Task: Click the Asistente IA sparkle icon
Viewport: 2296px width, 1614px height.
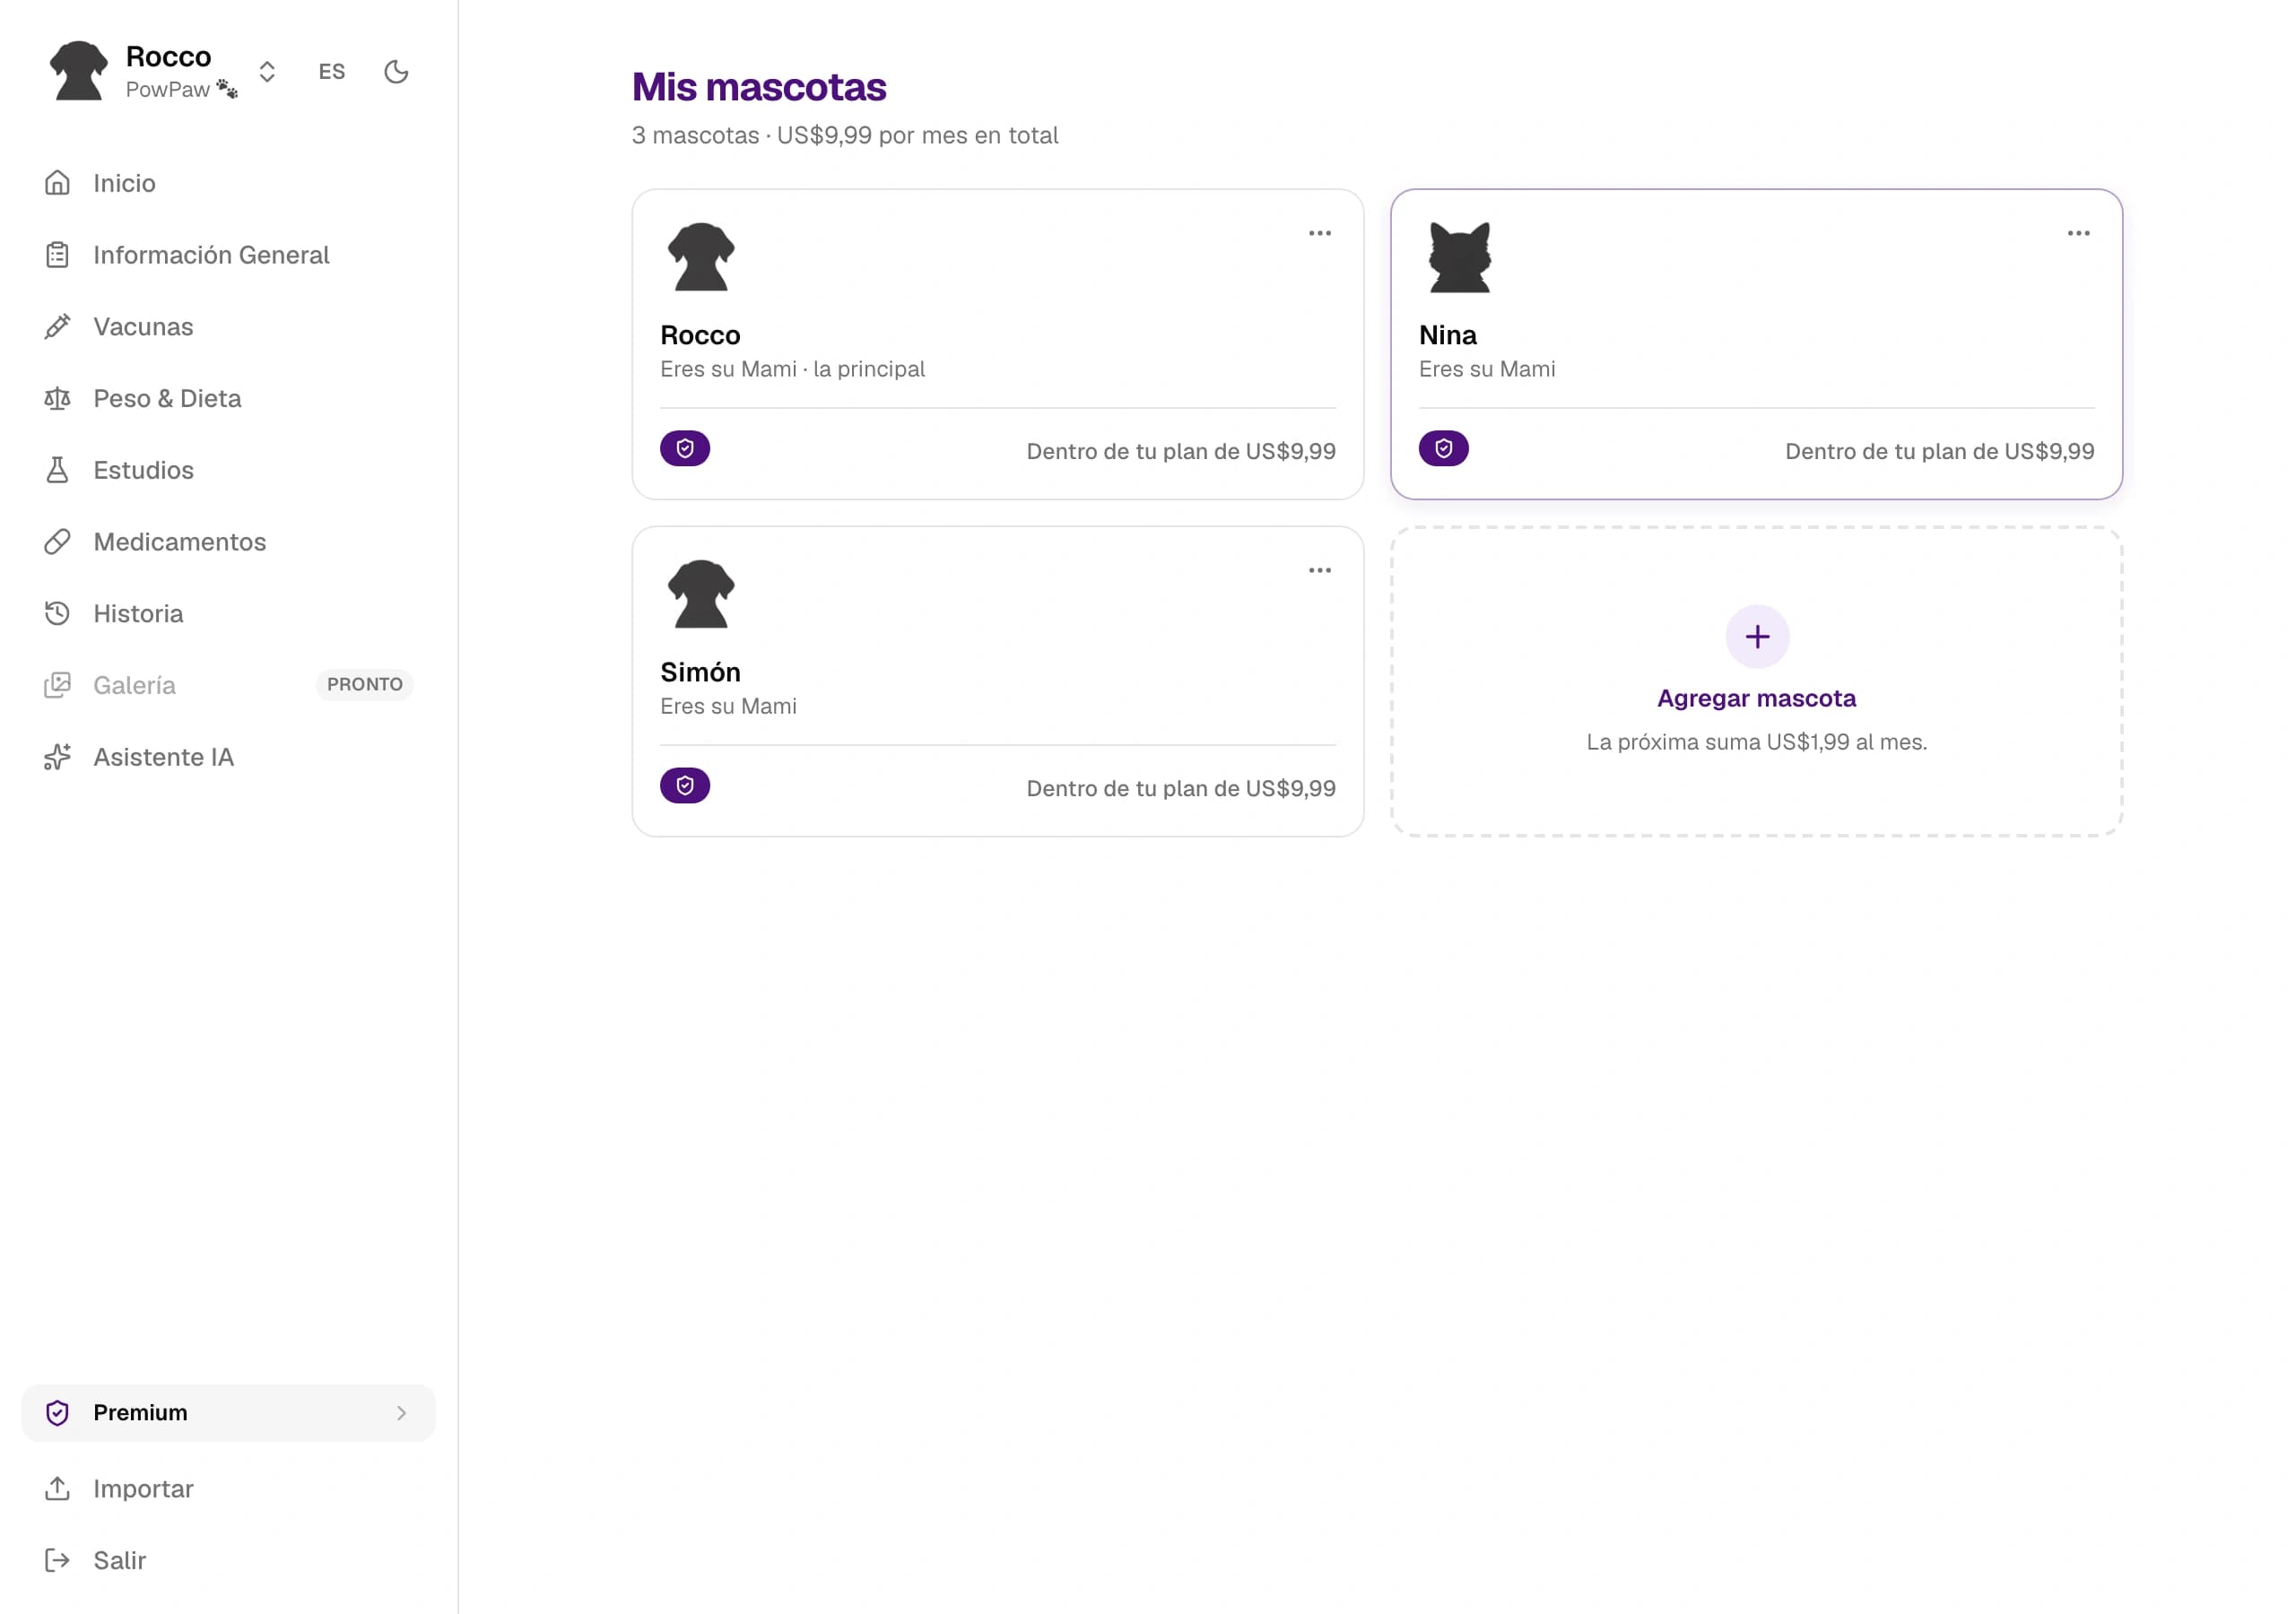Action: tap(57, 757)
